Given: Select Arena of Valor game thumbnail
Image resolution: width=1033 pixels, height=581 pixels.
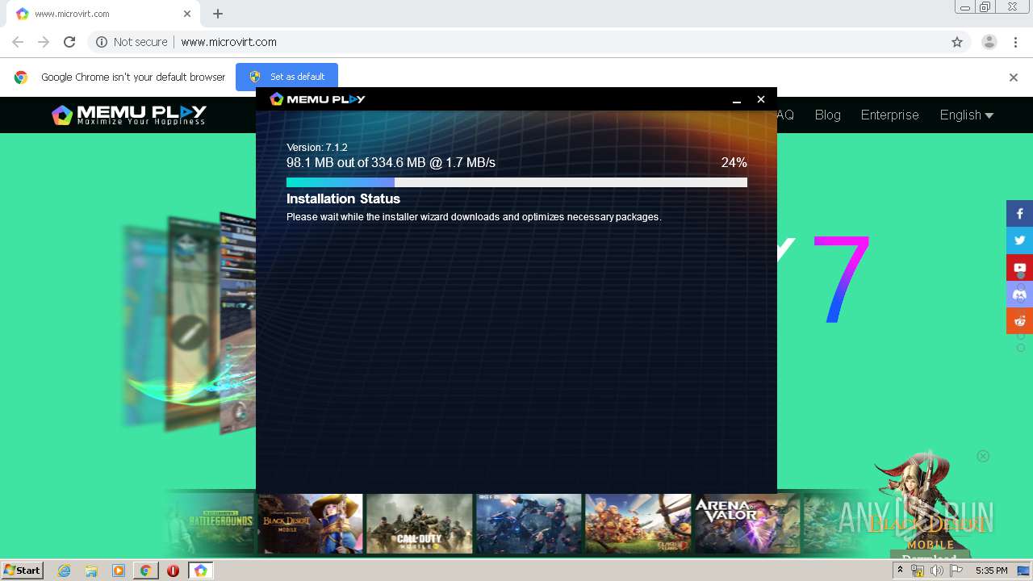Looking at the screenshot, I should click(x=747, y=523).
